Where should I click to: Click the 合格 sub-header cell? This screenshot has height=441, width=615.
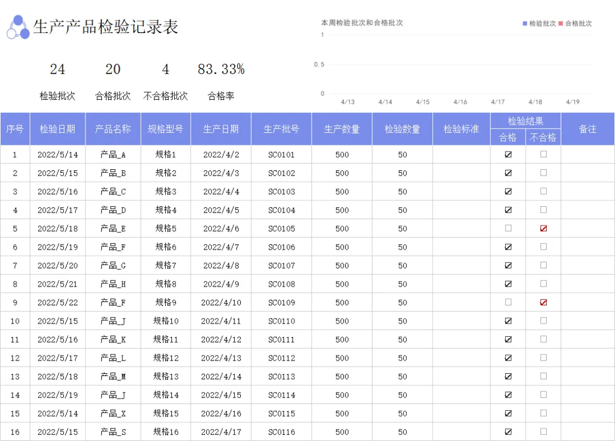[508, 137]
